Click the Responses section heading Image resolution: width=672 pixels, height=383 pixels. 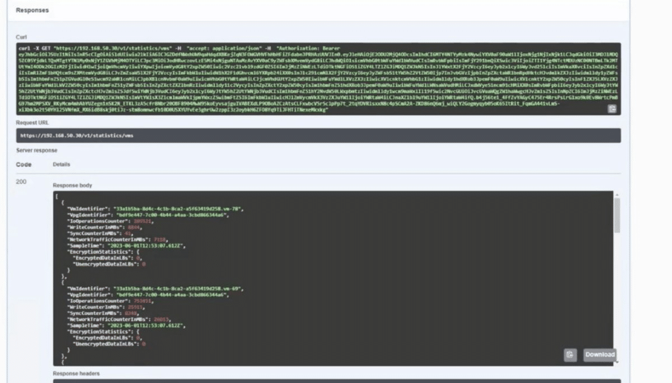tap(32, 10)
